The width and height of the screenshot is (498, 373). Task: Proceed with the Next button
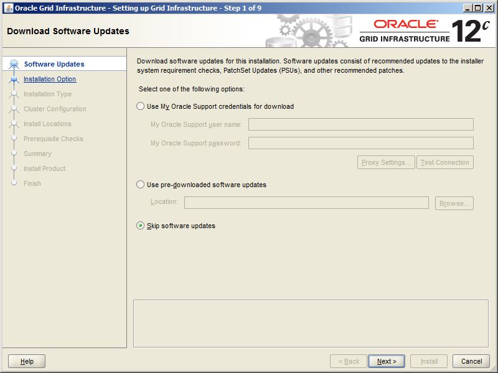pos(387,361)
